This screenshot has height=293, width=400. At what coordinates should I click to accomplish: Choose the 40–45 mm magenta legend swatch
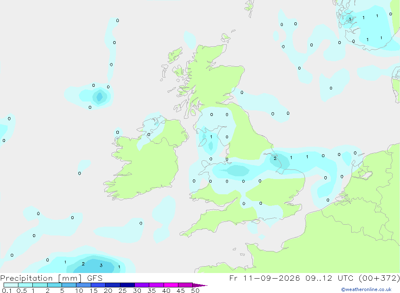coord(171,285)
